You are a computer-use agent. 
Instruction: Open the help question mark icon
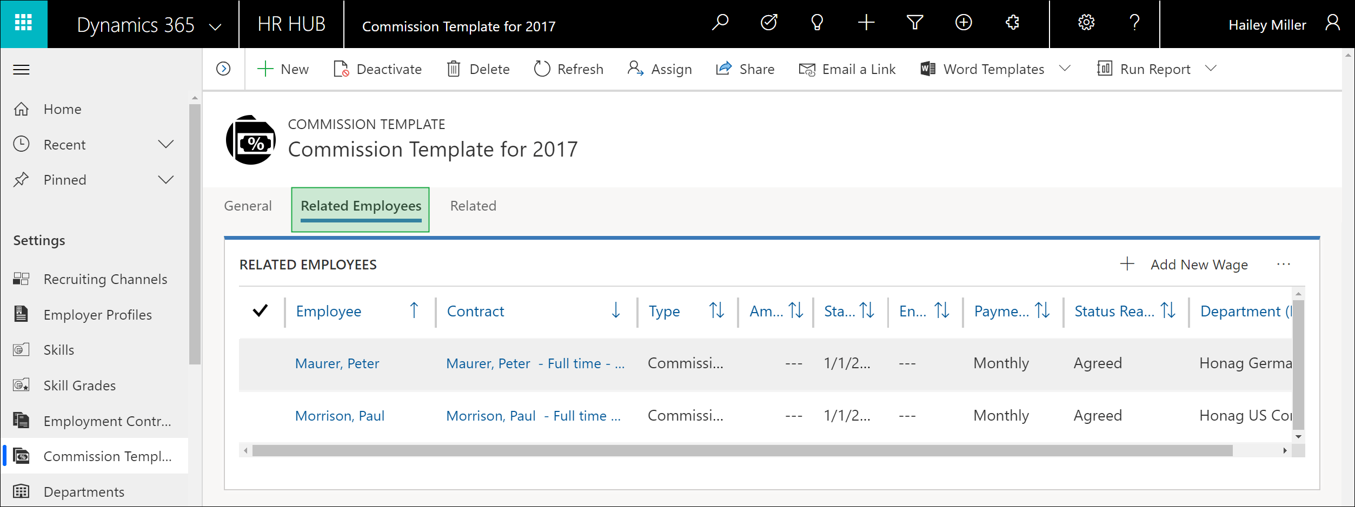tap(1135, 23)
